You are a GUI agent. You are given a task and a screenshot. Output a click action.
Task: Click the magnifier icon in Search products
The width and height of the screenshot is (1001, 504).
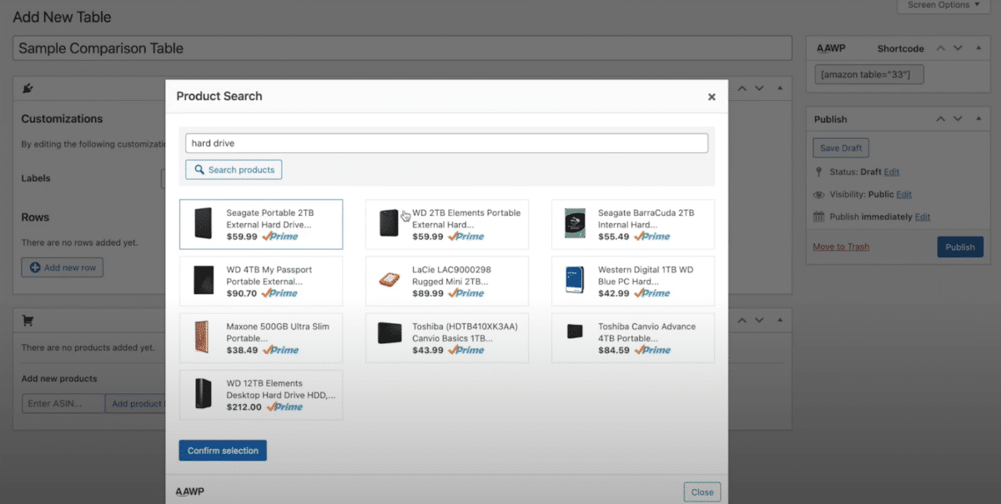pos(199,170)
